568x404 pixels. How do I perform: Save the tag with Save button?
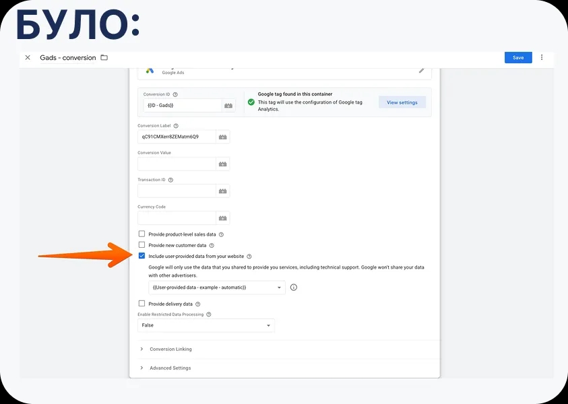518,57
